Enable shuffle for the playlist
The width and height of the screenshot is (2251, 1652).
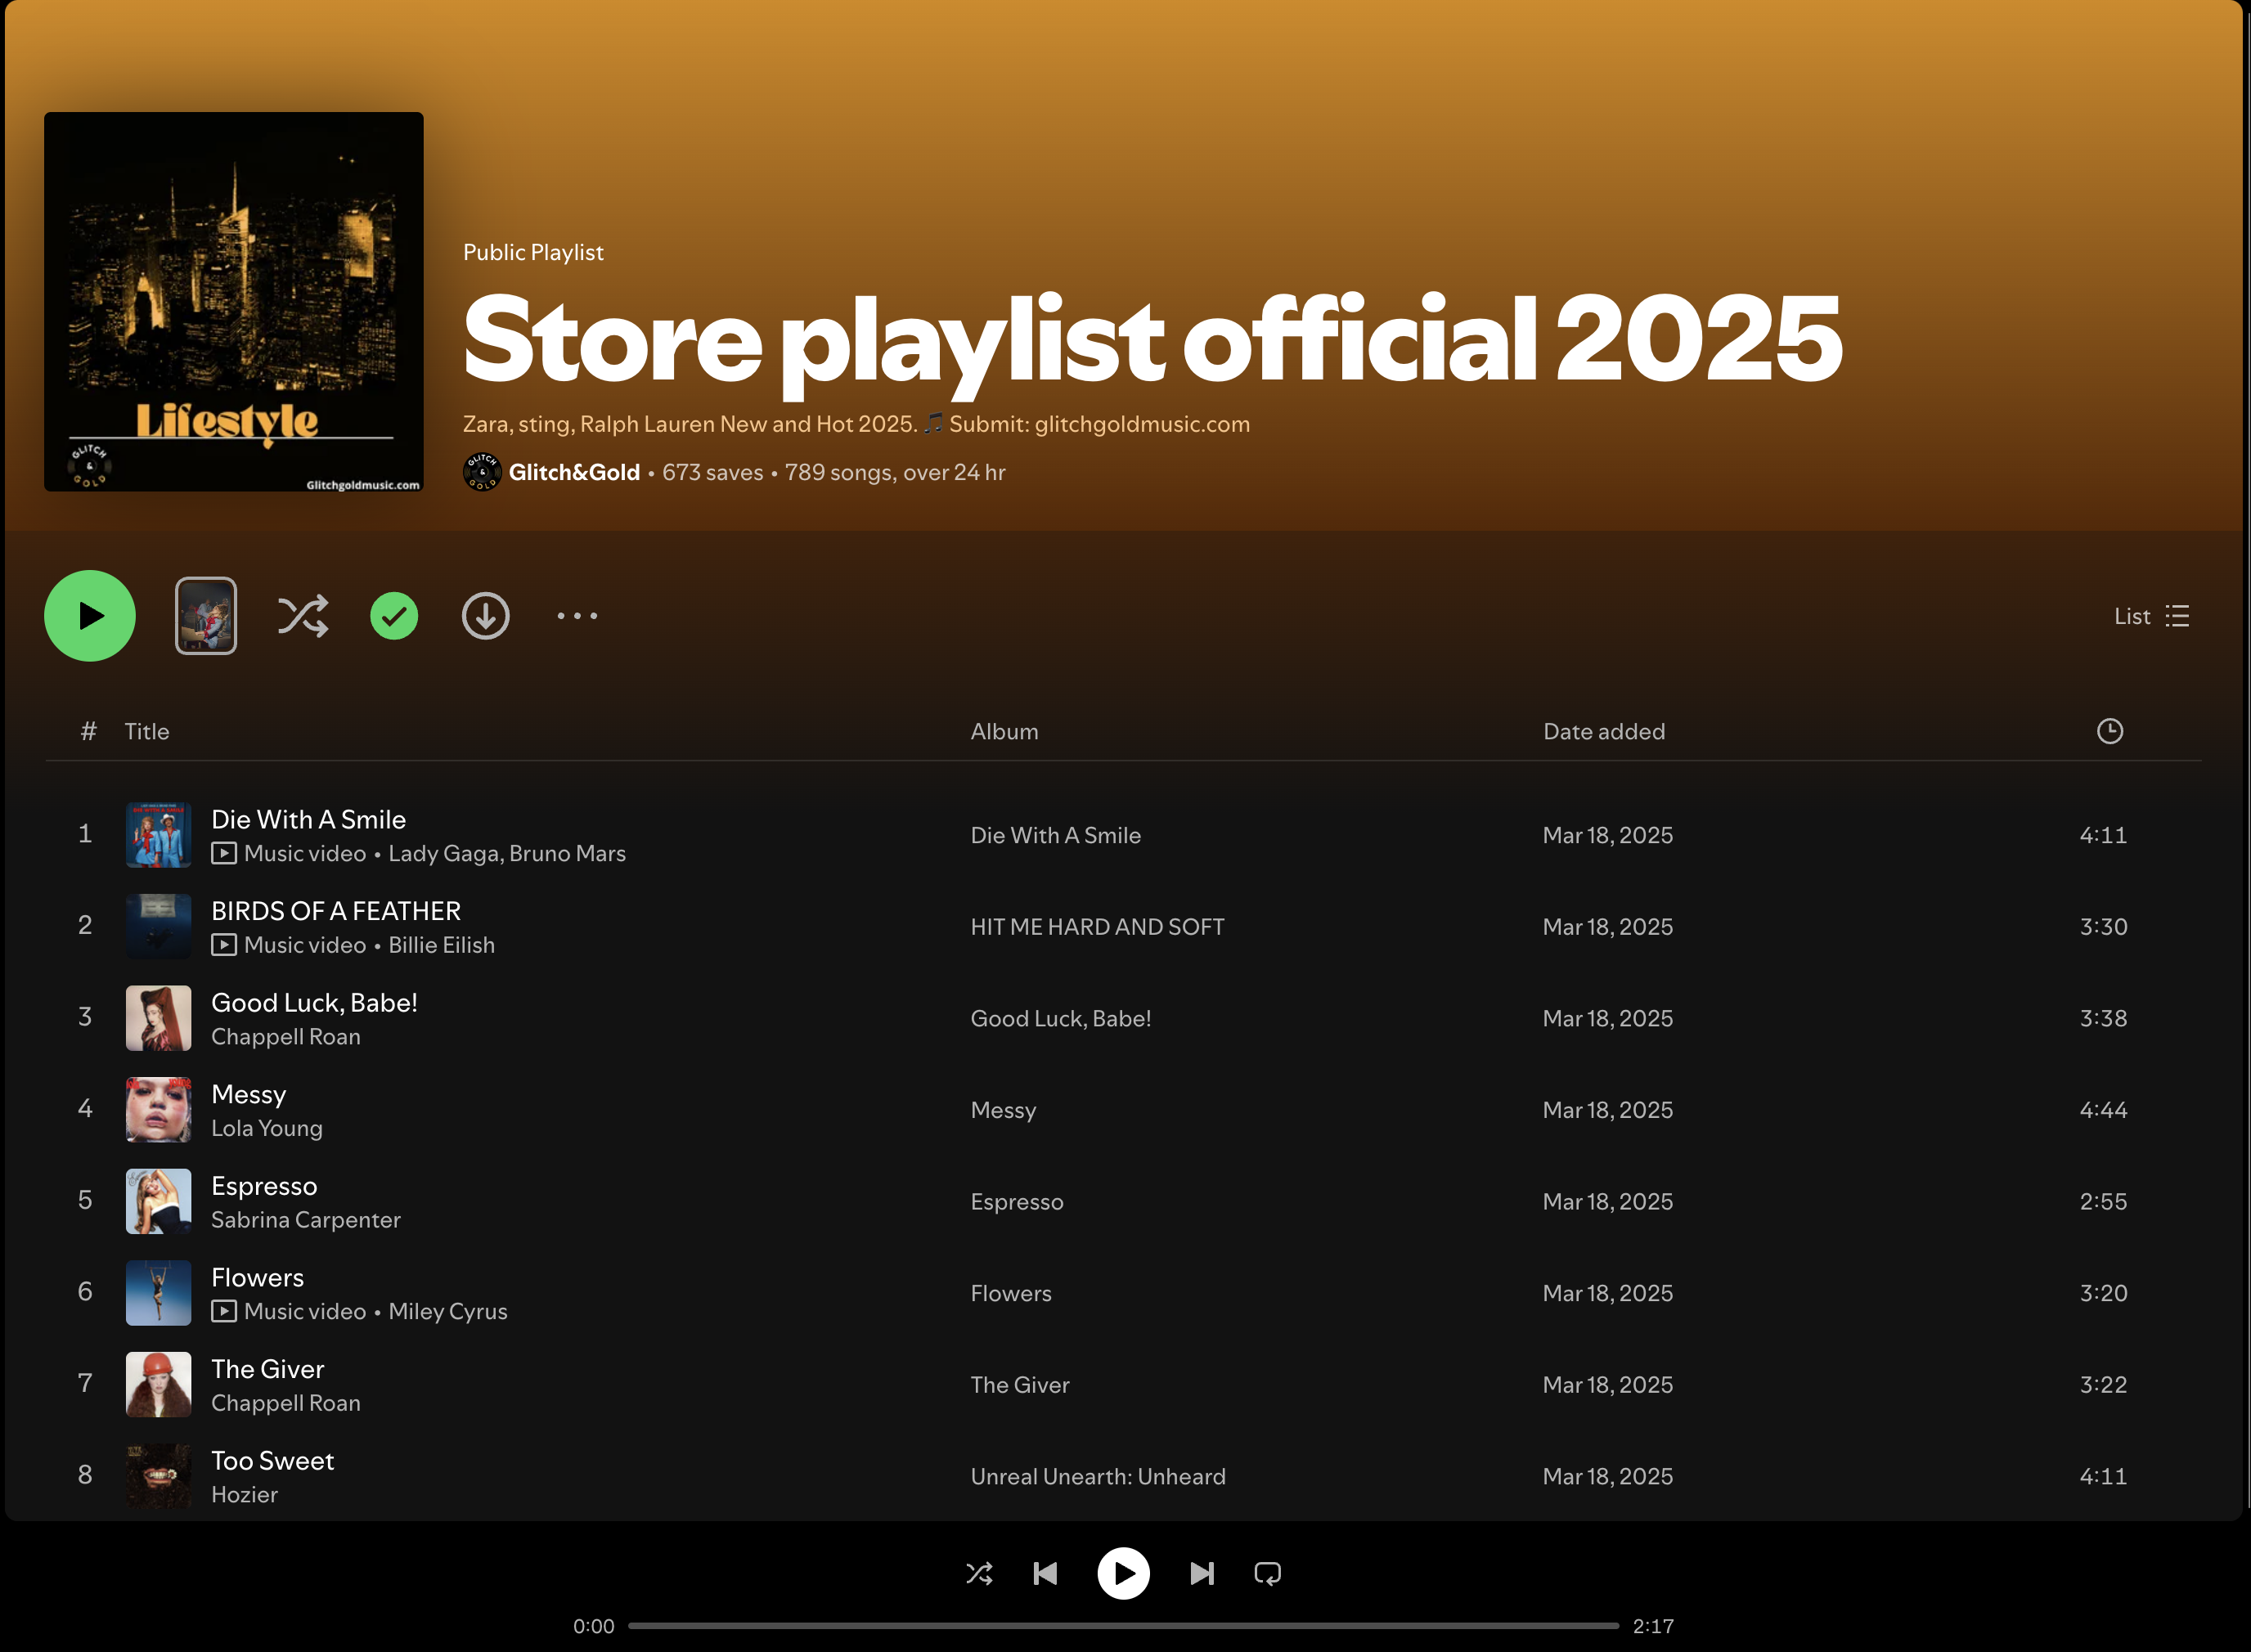[x=302, y=616]
